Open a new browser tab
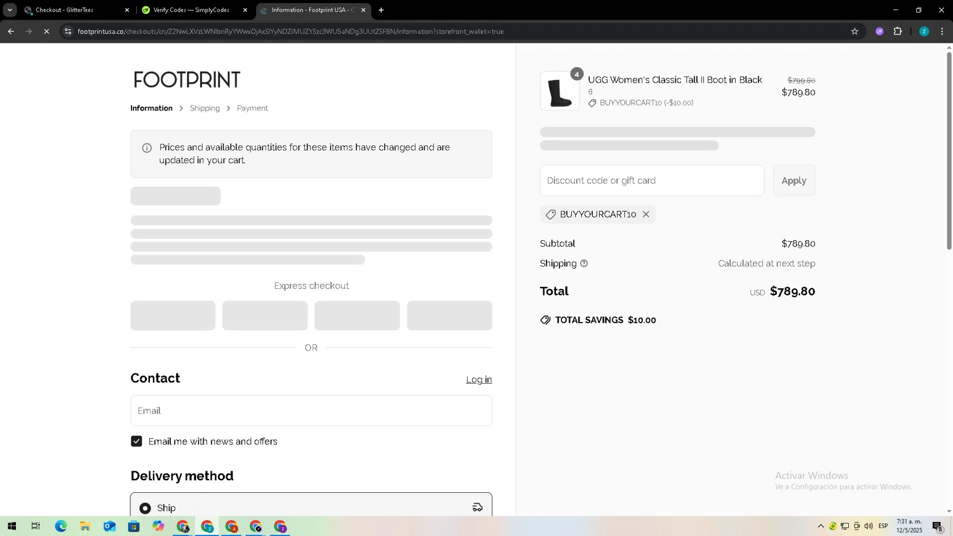 pos(381,10)
